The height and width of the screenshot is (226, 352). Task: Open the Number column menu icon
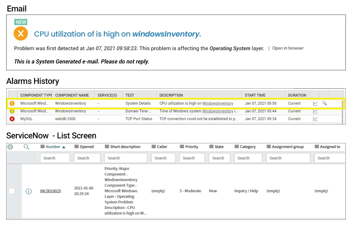pos(42,147)
